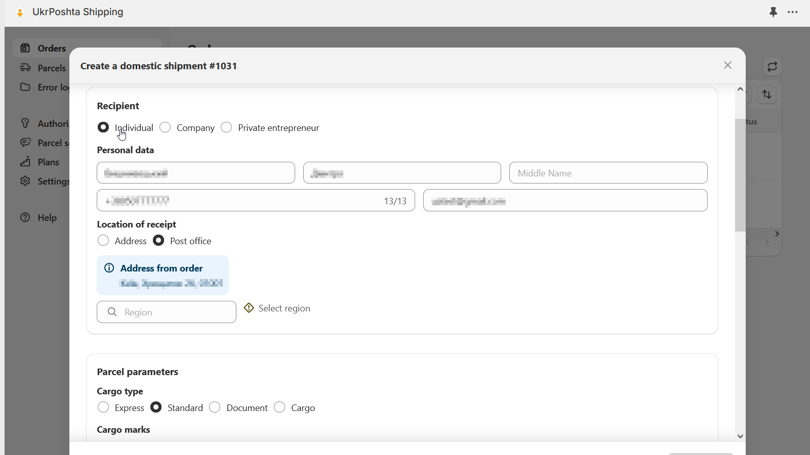
Task: Set cargo type to Document
Action: (x=215, y=407)
